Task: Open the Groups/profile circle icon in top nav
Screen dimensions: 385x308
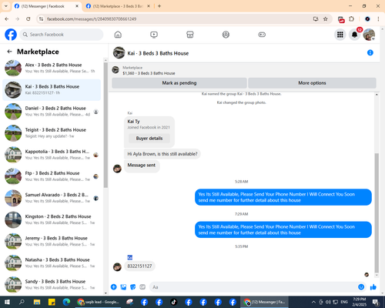Action: (x=226, y=35)
